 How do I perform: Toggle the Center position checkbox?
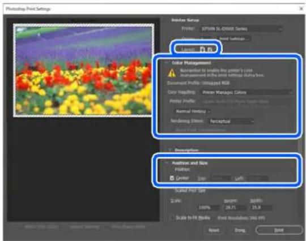(x=172, y=178)
